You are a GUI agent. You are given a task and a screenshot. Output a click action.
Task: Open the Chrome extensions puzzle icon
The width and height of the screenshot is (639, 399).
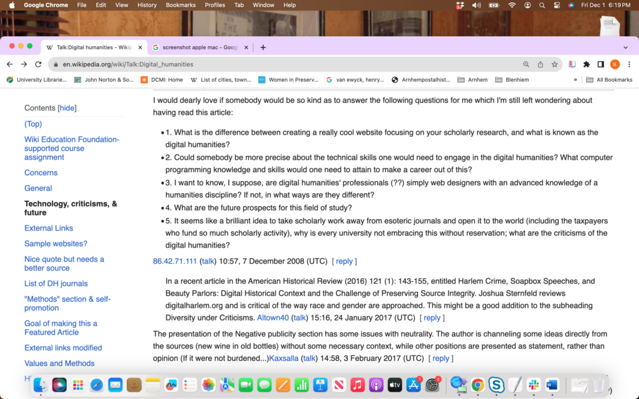pos(587,64)
